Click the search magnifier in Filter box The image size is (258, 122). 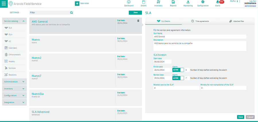pos(71,13)
